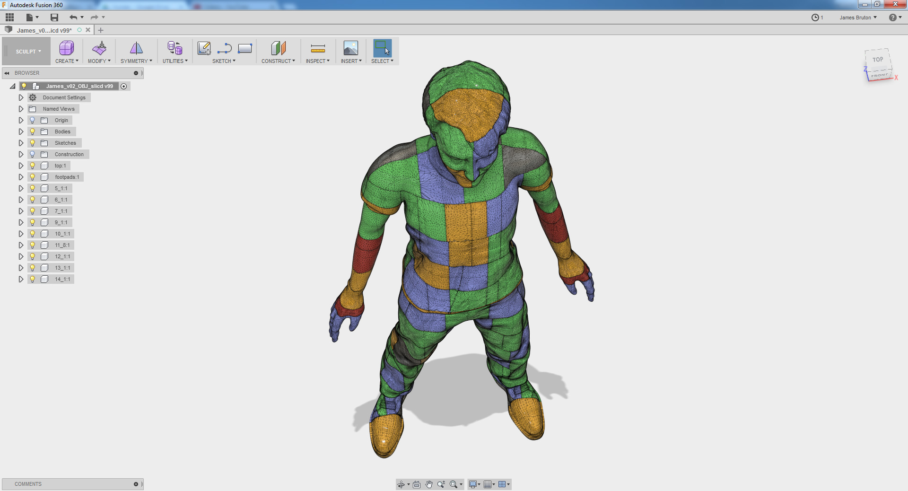
Task: Select the Document Settings tree item
Action: pyautogui.click(x=64, y=97)
